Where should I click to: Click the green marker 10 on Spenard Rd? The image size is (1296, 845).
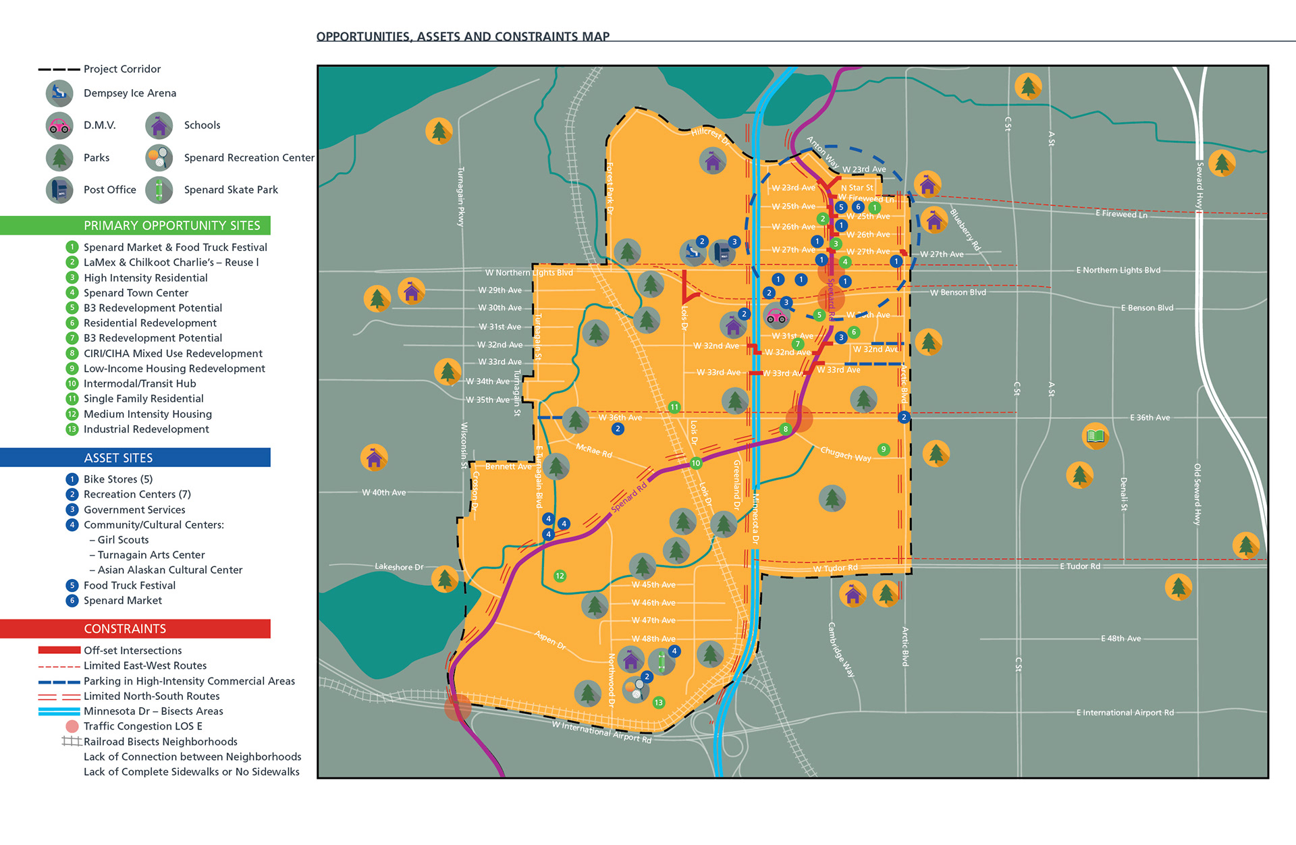(x=696, y=463)
